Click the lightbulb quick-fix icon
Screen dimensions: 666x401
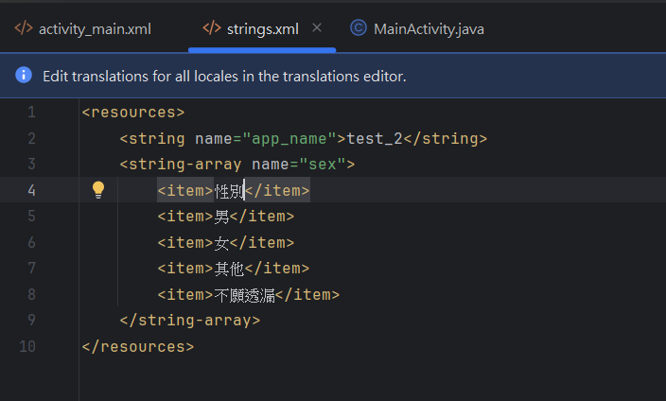[97, 190]
